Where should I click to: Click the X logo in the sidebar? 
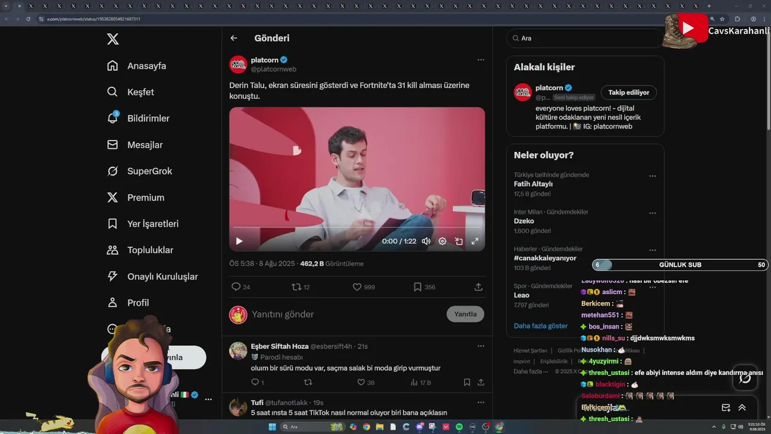[113, 39]
